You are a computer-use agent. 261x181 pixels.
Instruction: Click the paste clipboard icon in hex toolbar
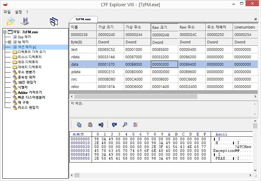tap(90, 125)
